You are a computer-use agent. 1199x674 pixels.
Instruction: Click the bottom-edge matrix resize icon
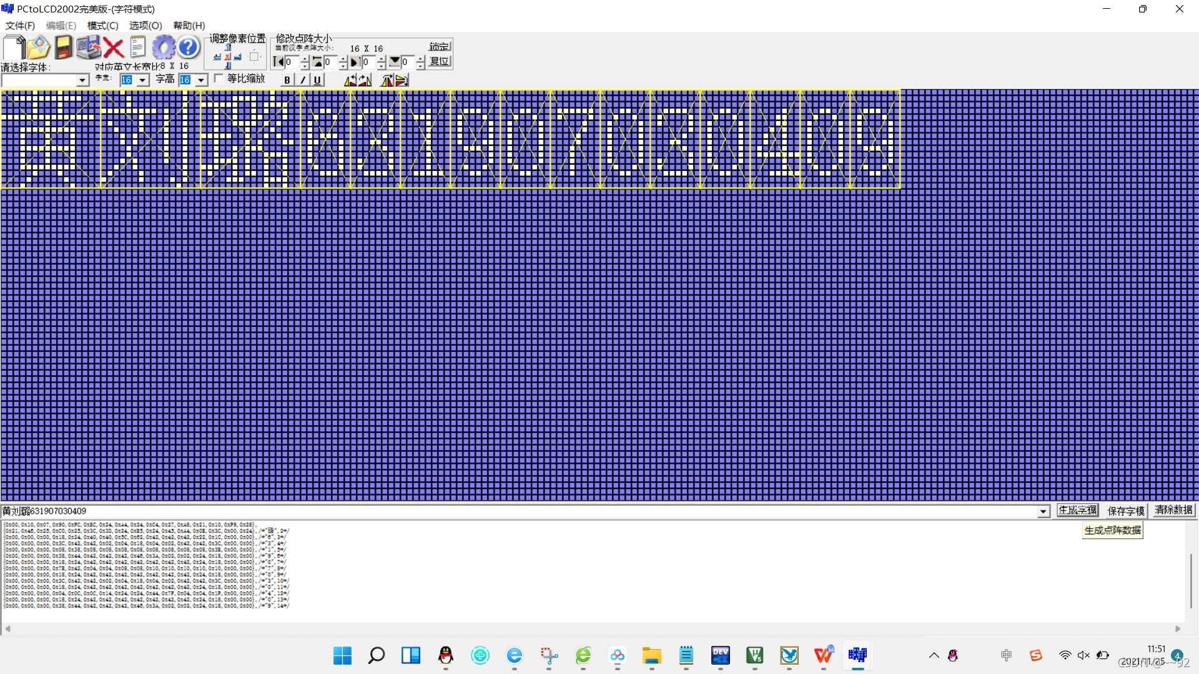(395, 62)
